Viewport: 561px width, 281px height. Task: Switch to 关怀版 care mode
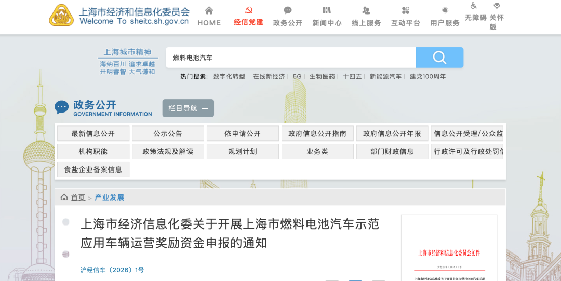[497, 6]
